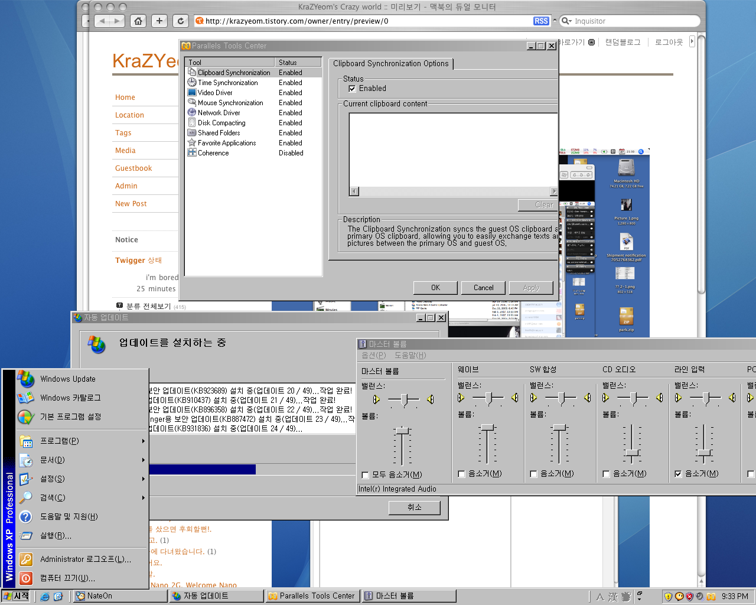Select Mouse Synchronization tool icon
Image resolution: width=756 pixels, height=605 pixels.
point(192,103)
